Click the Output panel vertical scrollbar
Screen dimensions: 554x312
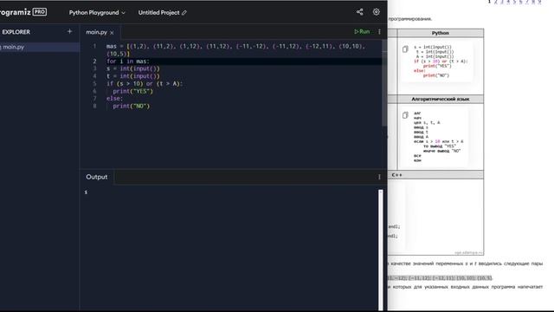point(381,250)
